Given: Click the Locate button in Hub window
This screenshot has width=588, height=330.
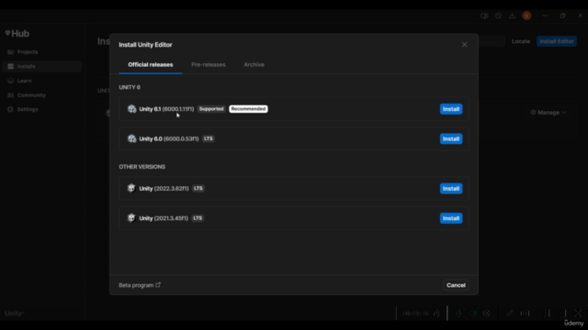Looking at the screenshot, I should click(x=521, y=41).
